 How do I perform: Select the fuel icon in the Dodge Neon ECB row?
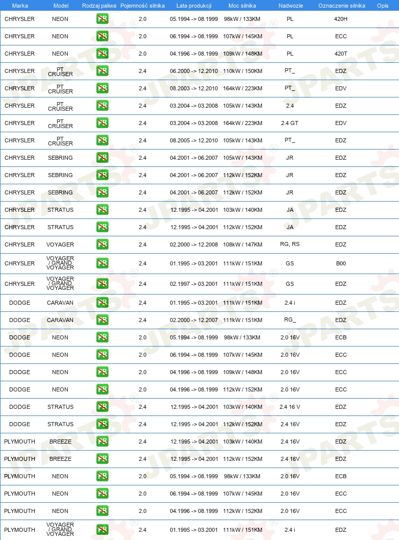[x=102, y=337]
